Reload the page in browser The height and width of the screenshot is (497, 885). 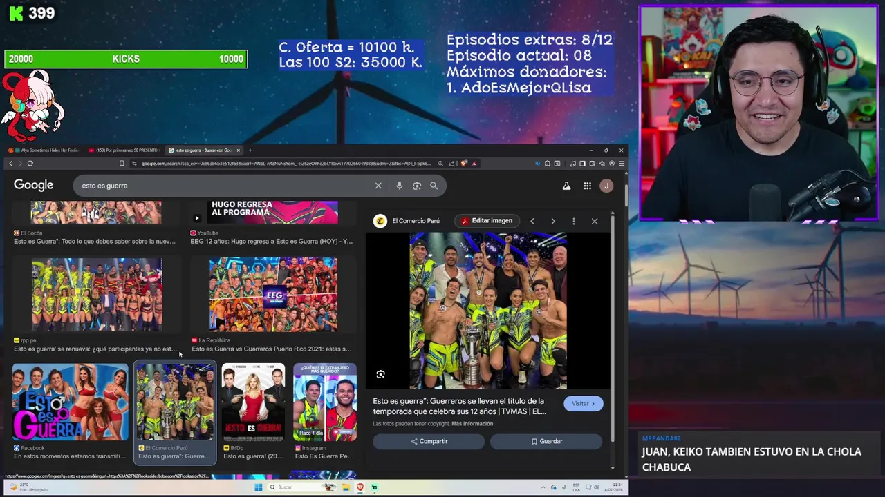click(30, 164)
